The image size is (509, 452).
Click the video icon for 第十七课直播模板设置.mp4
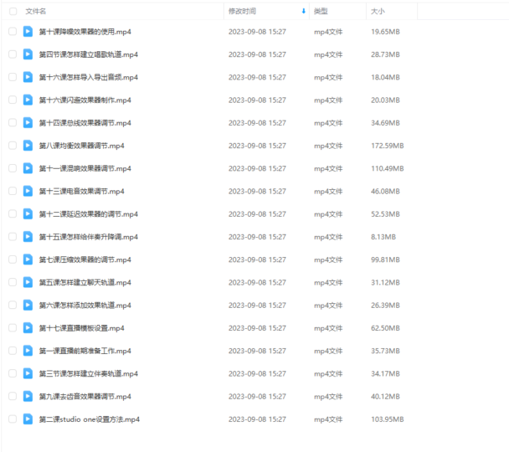(28, 328)
